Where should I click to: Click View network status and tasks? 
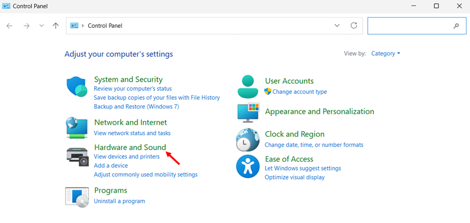point(132,133)
